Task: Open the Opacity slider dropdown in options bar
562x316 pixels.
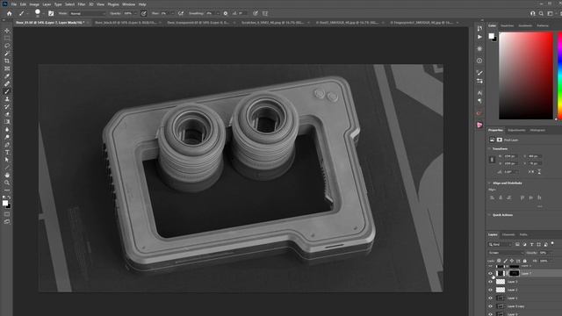Action: click(x=135, y=14)
